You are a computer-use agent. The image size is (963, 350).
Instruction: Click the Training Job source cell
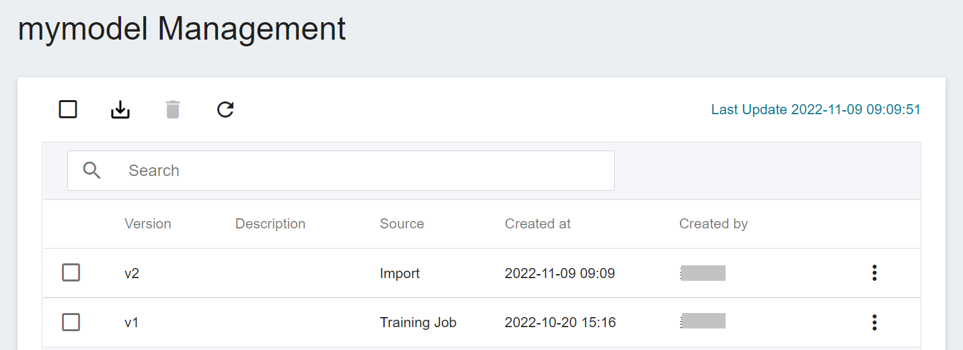(418, 322)
